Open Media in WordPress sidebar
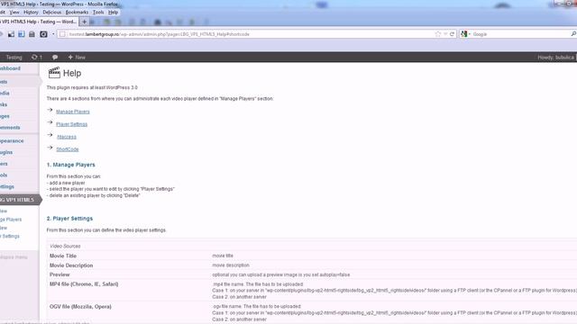The image size is (577, 324). [5, 94]
